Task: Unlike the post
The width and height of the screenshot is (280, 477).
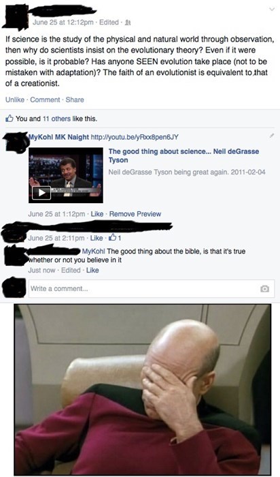Action: click(15, 99)
